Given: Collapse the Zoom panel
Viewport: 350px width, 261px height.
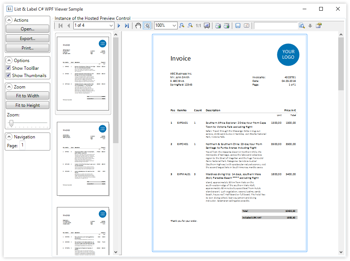Looking at the screenshot, I should point(9,87).
